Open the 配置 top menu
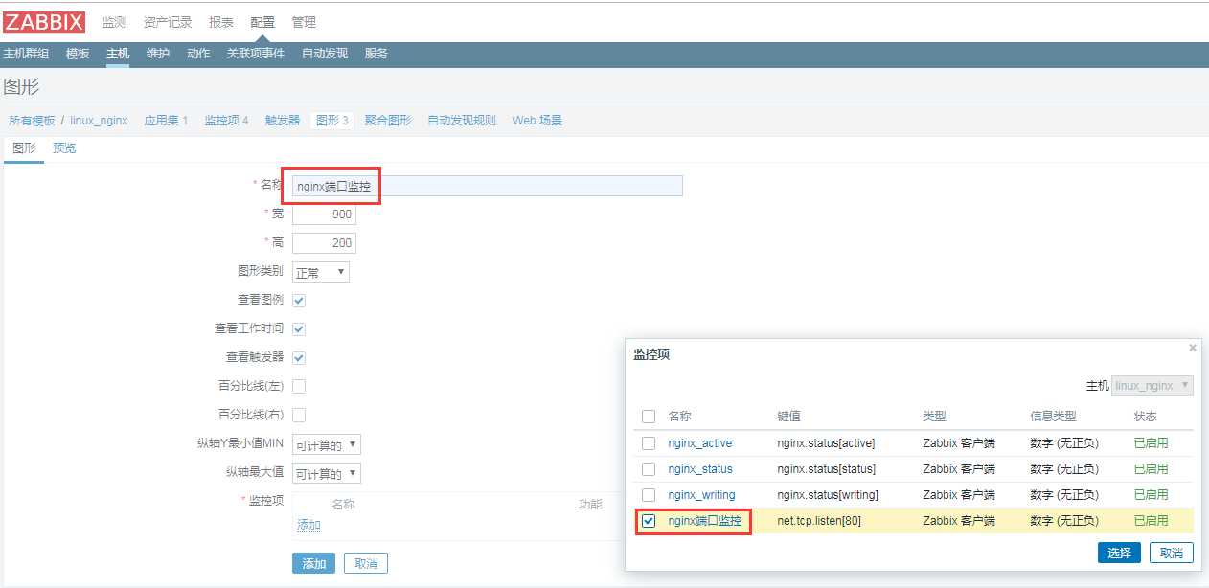This screenshot has height=588, width=1209. click(x=262, y=22)
